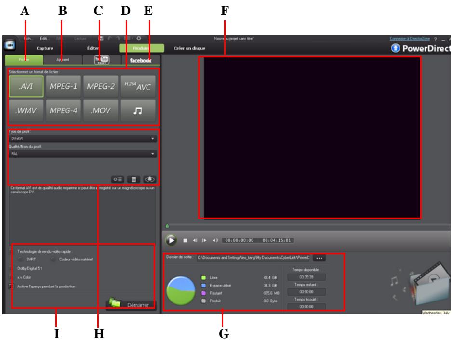This screenshot has height=342, width=453.
Task: Click the profile table editor icon
Action: click(x=134, y=179)
